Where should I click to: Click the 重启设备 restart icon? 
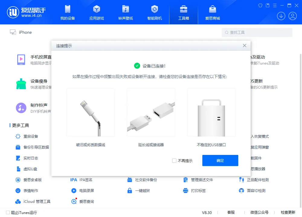pos(18,137)
